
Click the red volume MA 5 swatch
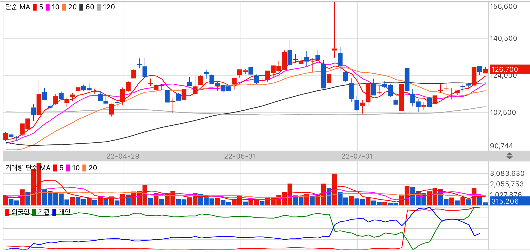click(55, 168)
